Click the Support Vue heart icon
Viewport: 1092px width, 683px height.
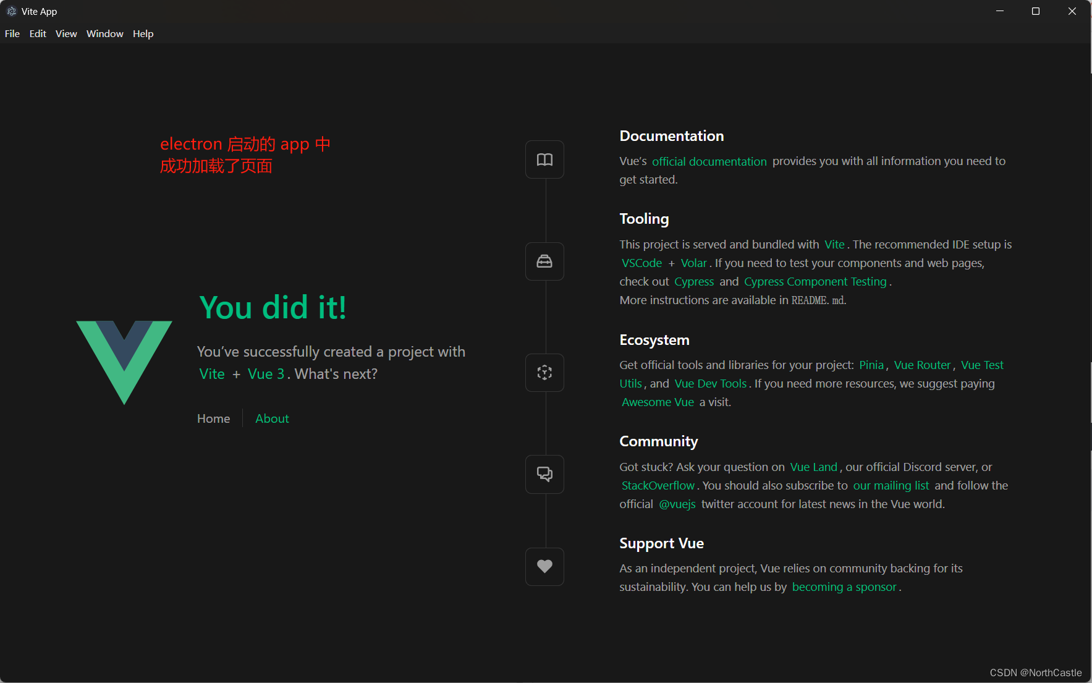tap(544, 567)
